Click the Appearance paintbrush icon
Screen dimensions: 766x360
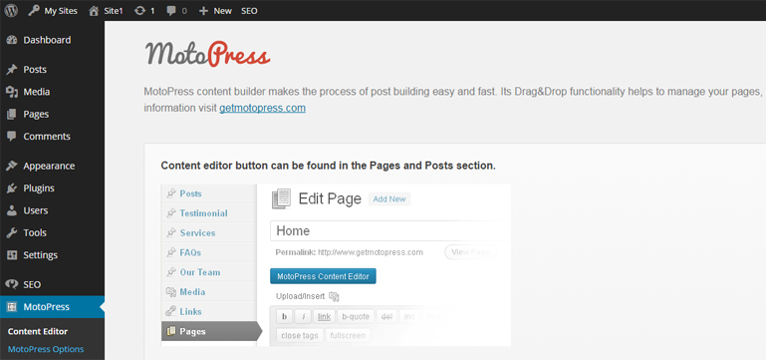click(x=12, y=166)
